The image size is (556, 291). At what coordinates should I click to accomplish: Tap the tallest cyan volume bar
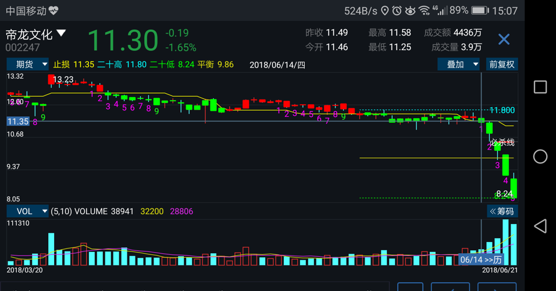click(505, 242)
